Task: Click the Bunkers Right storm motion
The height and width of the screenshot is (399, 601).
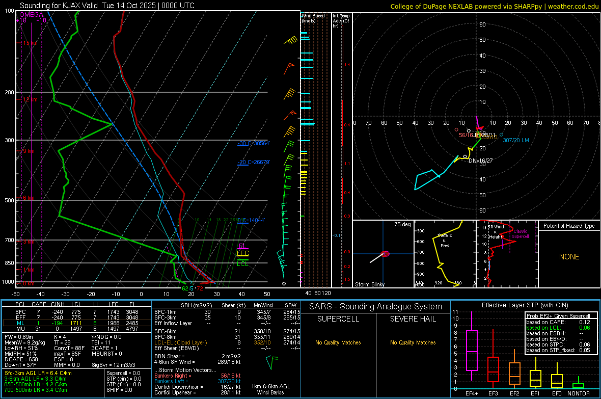Action: [x=197, y=376]
